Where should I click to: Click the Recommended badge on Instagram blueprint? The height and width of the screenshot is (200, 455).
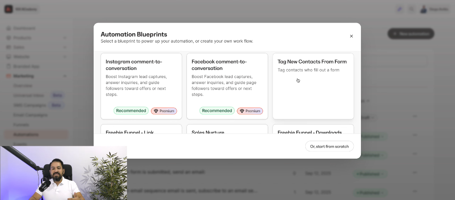(x=131, y=110)
